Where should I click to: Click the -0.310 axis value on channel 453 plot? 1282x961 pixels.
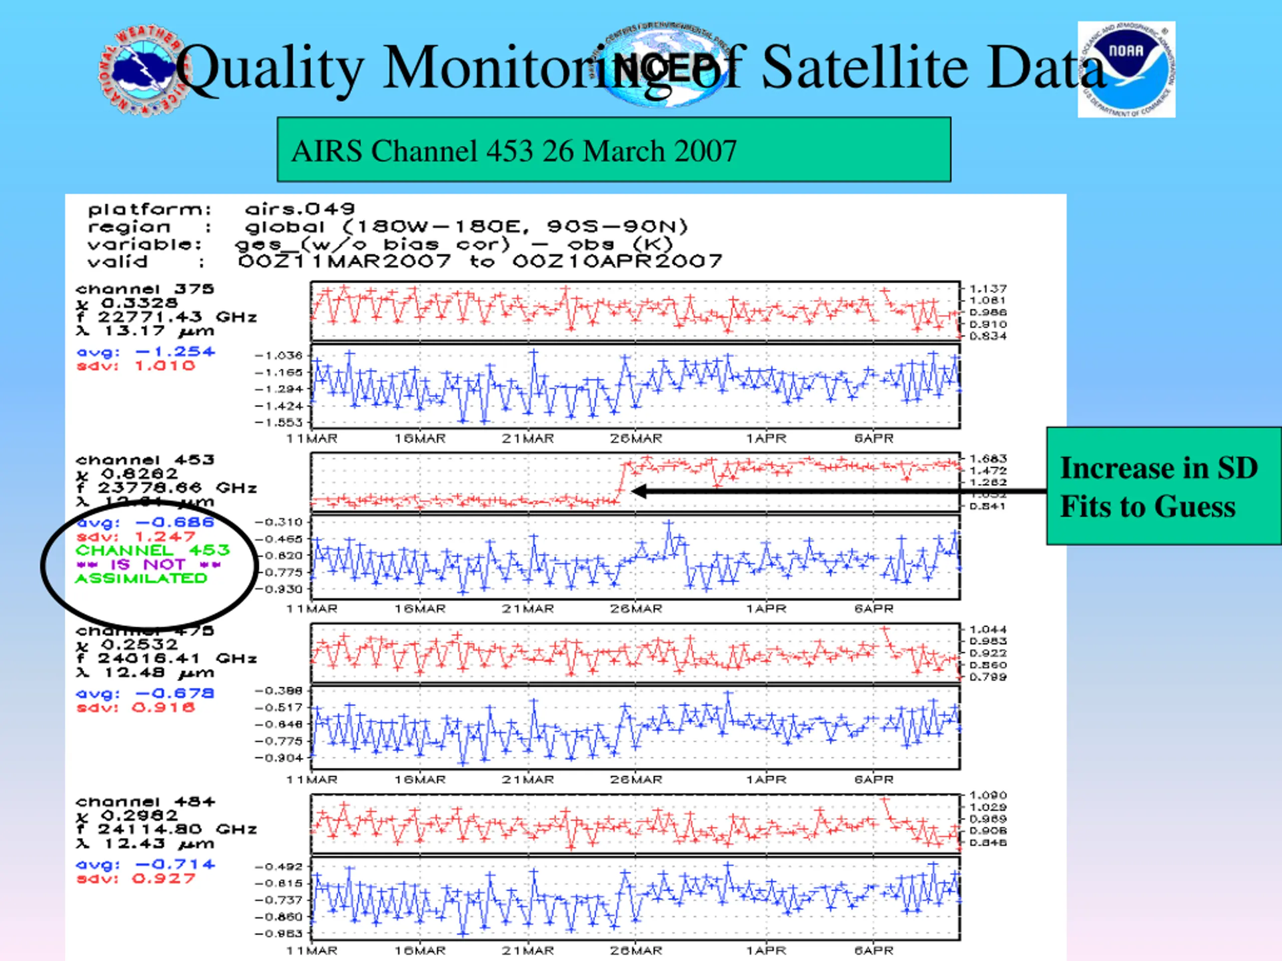click(279, 522)
